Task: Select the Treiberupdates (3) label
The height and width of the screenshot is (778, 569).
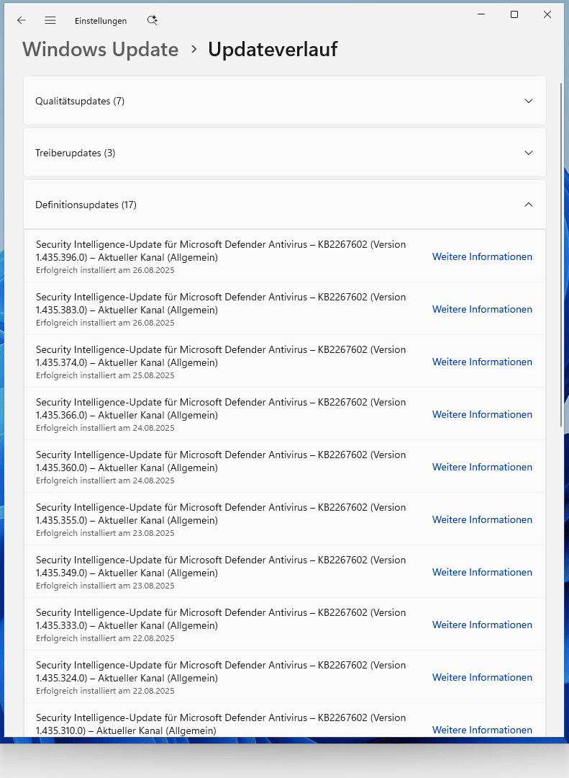Action: [x=76, y=153]
